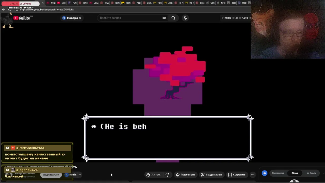Like the video (7,3 тыс.)
This screenshot has width=325, height=183.
pyautogui.click(x=153, y=175)
